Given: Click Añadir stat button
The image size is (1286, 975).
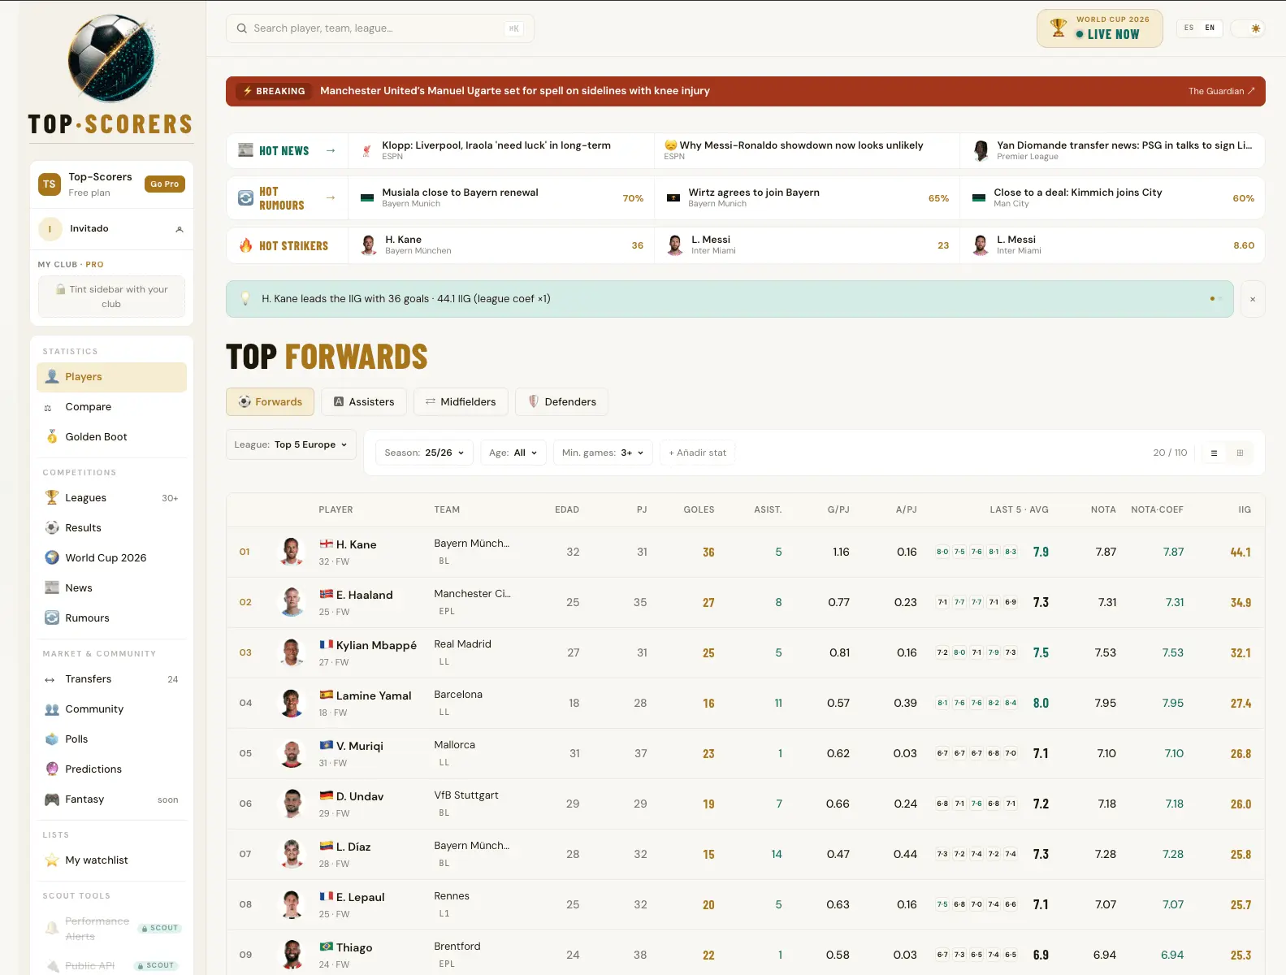Looking at the screenshot, I should pos(697,453).
